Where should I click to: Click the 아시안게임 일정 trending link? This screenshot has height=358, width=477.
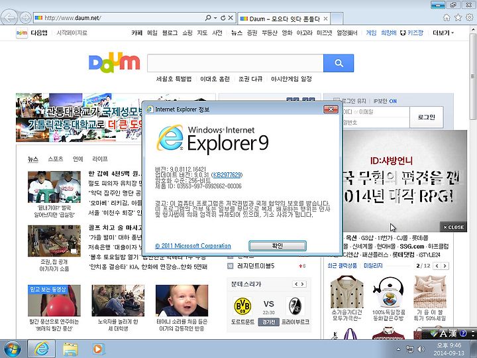(x=291, y=79)
